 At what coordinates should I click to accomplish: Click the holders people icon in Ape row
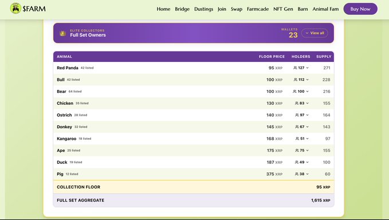[x=297, y=150]
